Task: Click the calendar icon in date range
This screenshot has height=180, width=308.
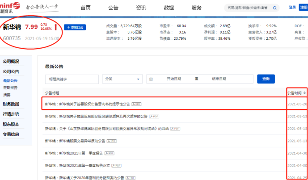Action: click(x=151, y=79)
